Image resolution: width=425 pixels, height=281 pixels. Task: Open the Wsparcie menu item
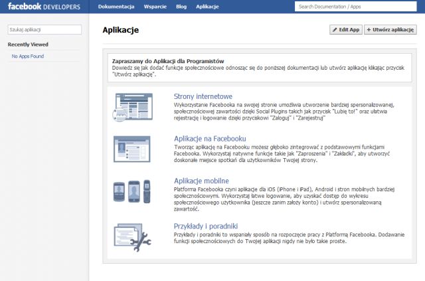pyautogui.click(x=155, y=7)
